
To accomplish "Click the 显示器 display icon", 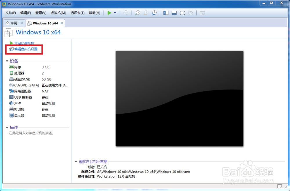I will coord(12,115).
